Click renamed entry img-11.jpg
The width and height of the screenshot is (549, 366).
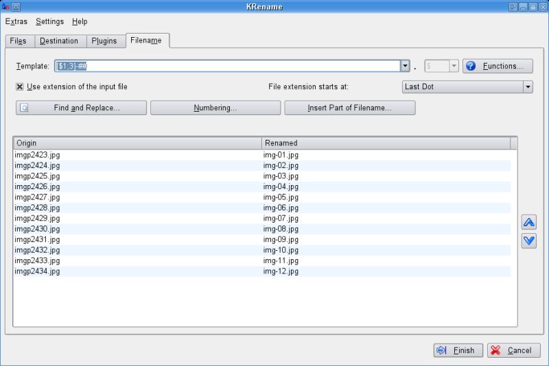[281, 260]
